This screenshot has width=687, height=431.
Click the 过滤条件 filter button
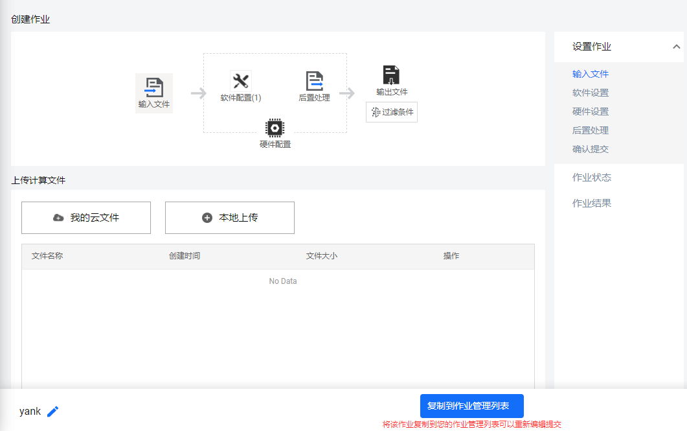tap(392, 112)
